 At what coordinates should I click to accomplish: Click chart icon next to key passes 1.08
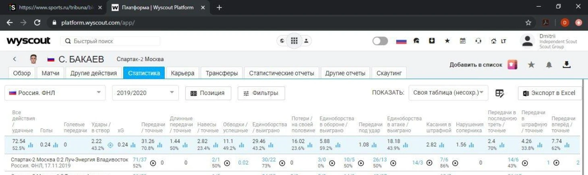pos(374,145)
